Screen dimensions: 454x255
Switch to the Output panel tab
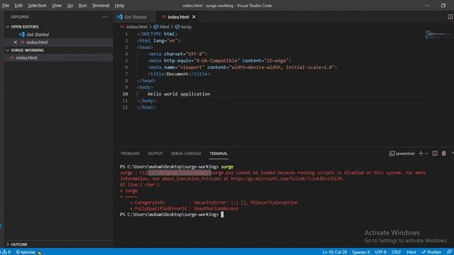[155, 154]
